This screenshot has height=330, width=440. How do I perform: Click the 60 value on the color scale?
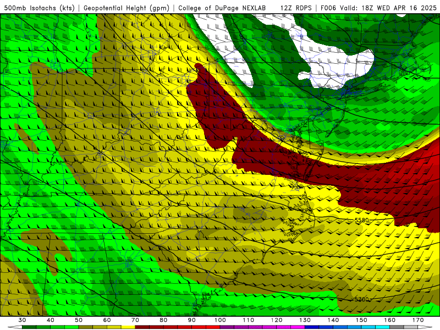click(107, 320)
